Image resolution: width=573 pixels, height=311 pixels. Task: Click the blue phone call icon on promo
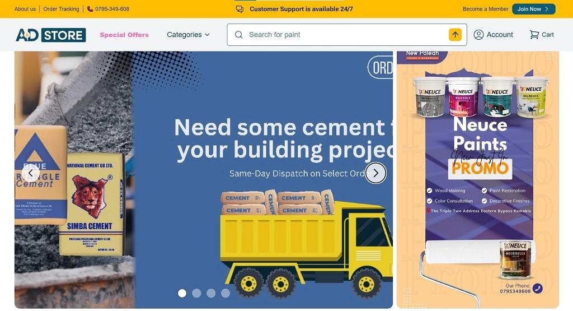[537, 289]
